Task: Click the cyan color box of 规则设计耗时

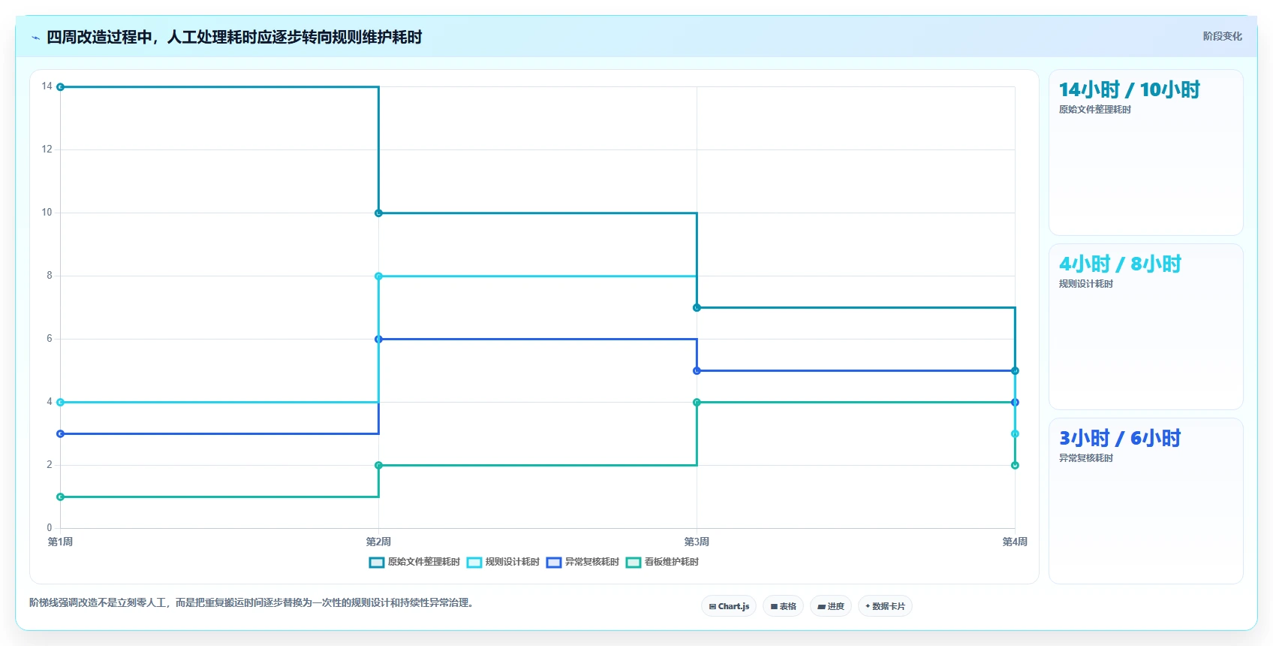Action: point(474,563)
